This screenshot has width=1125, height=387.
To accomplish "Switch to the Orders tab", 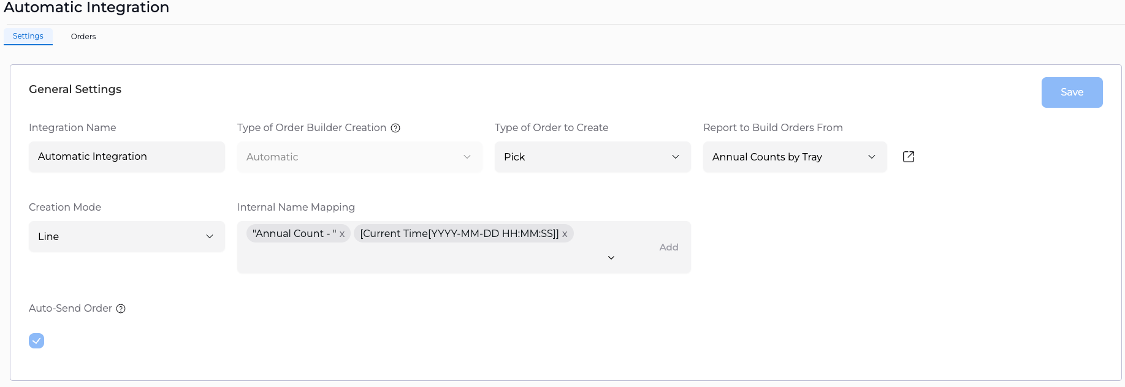I will pos(83,36).
